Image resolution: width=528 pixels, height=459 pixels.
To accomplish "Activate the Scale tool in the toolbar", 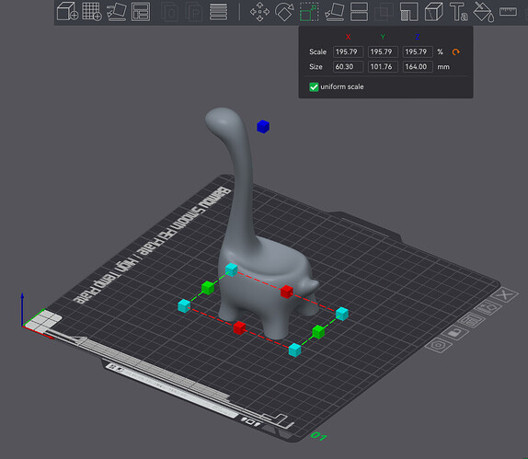I will coord(309,11).
